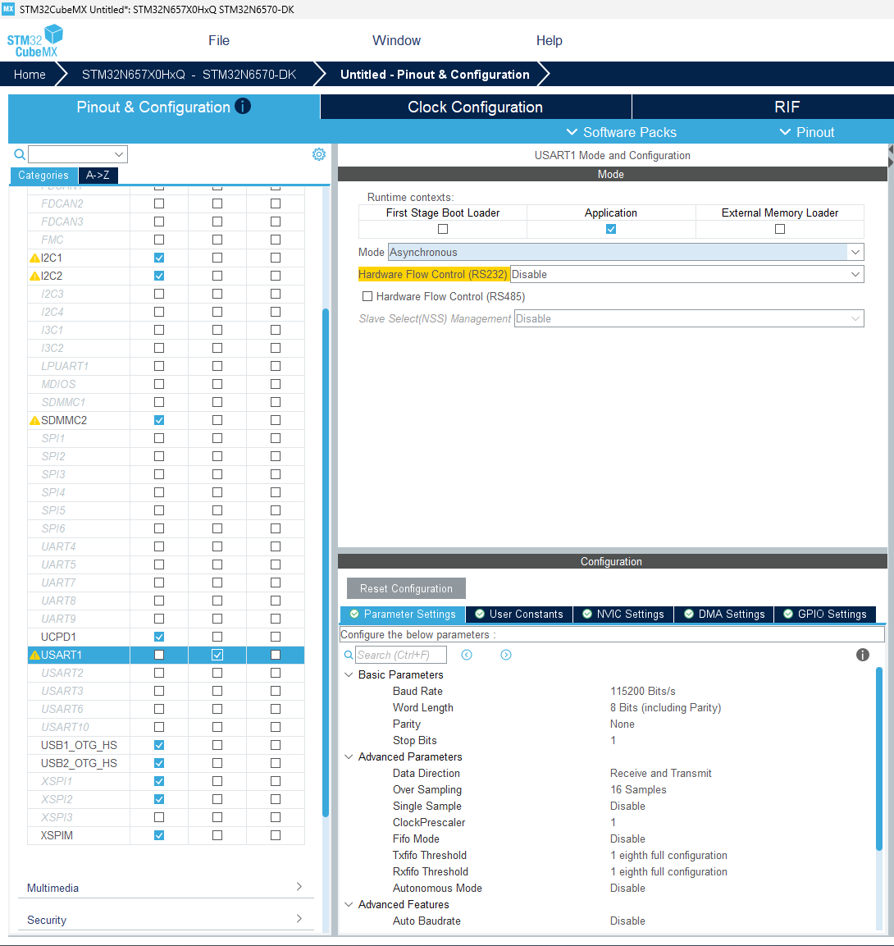Screen dimensions: 894x946
Task: Expand the Software Packs menu
Action: (x=622, y=132)
